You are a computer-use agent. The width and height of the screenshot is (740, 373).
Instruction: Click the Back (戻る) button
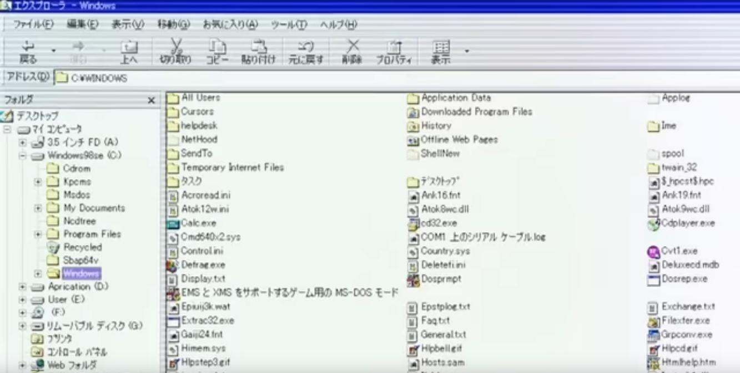pos(28,51)
